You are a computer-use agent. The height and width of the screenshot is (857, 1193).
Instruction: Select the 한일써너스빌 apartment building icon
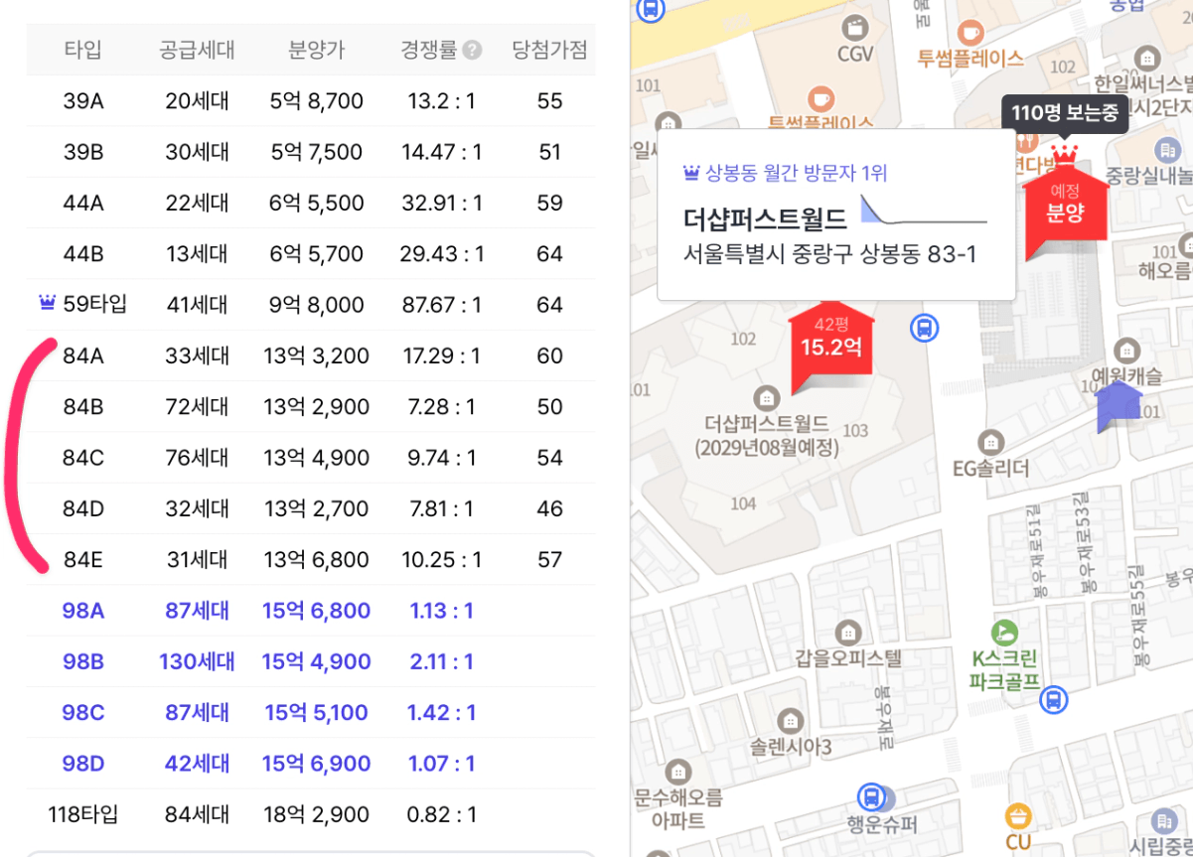click(1147, 58)
